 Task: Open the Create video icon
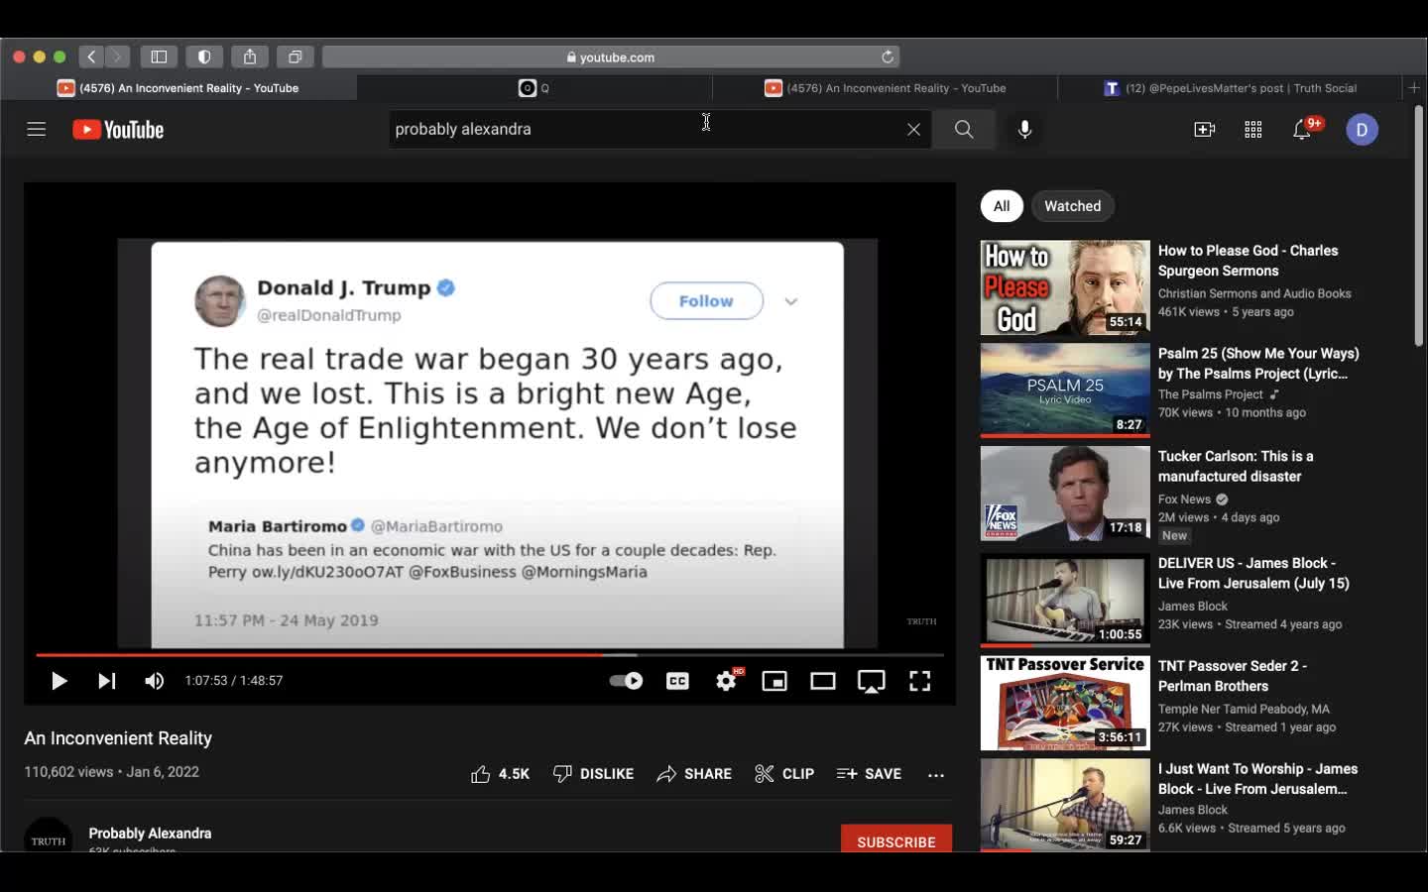click(x=1204, y=129)
